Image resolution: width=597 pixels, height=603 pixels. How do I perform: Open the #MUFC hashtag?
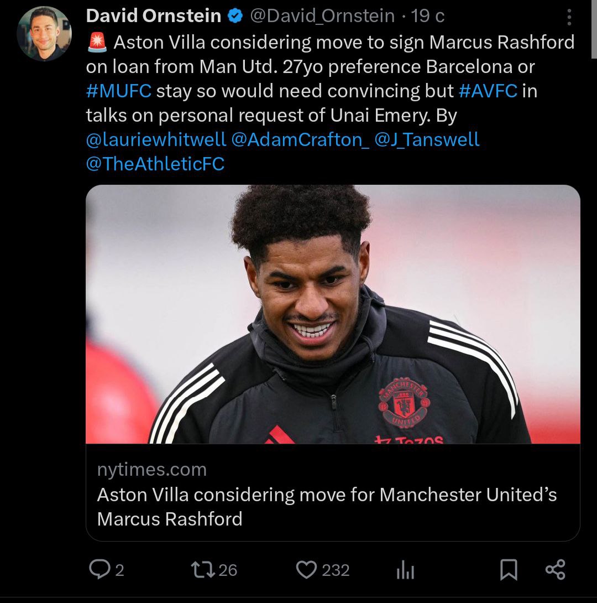coord(118,91)
